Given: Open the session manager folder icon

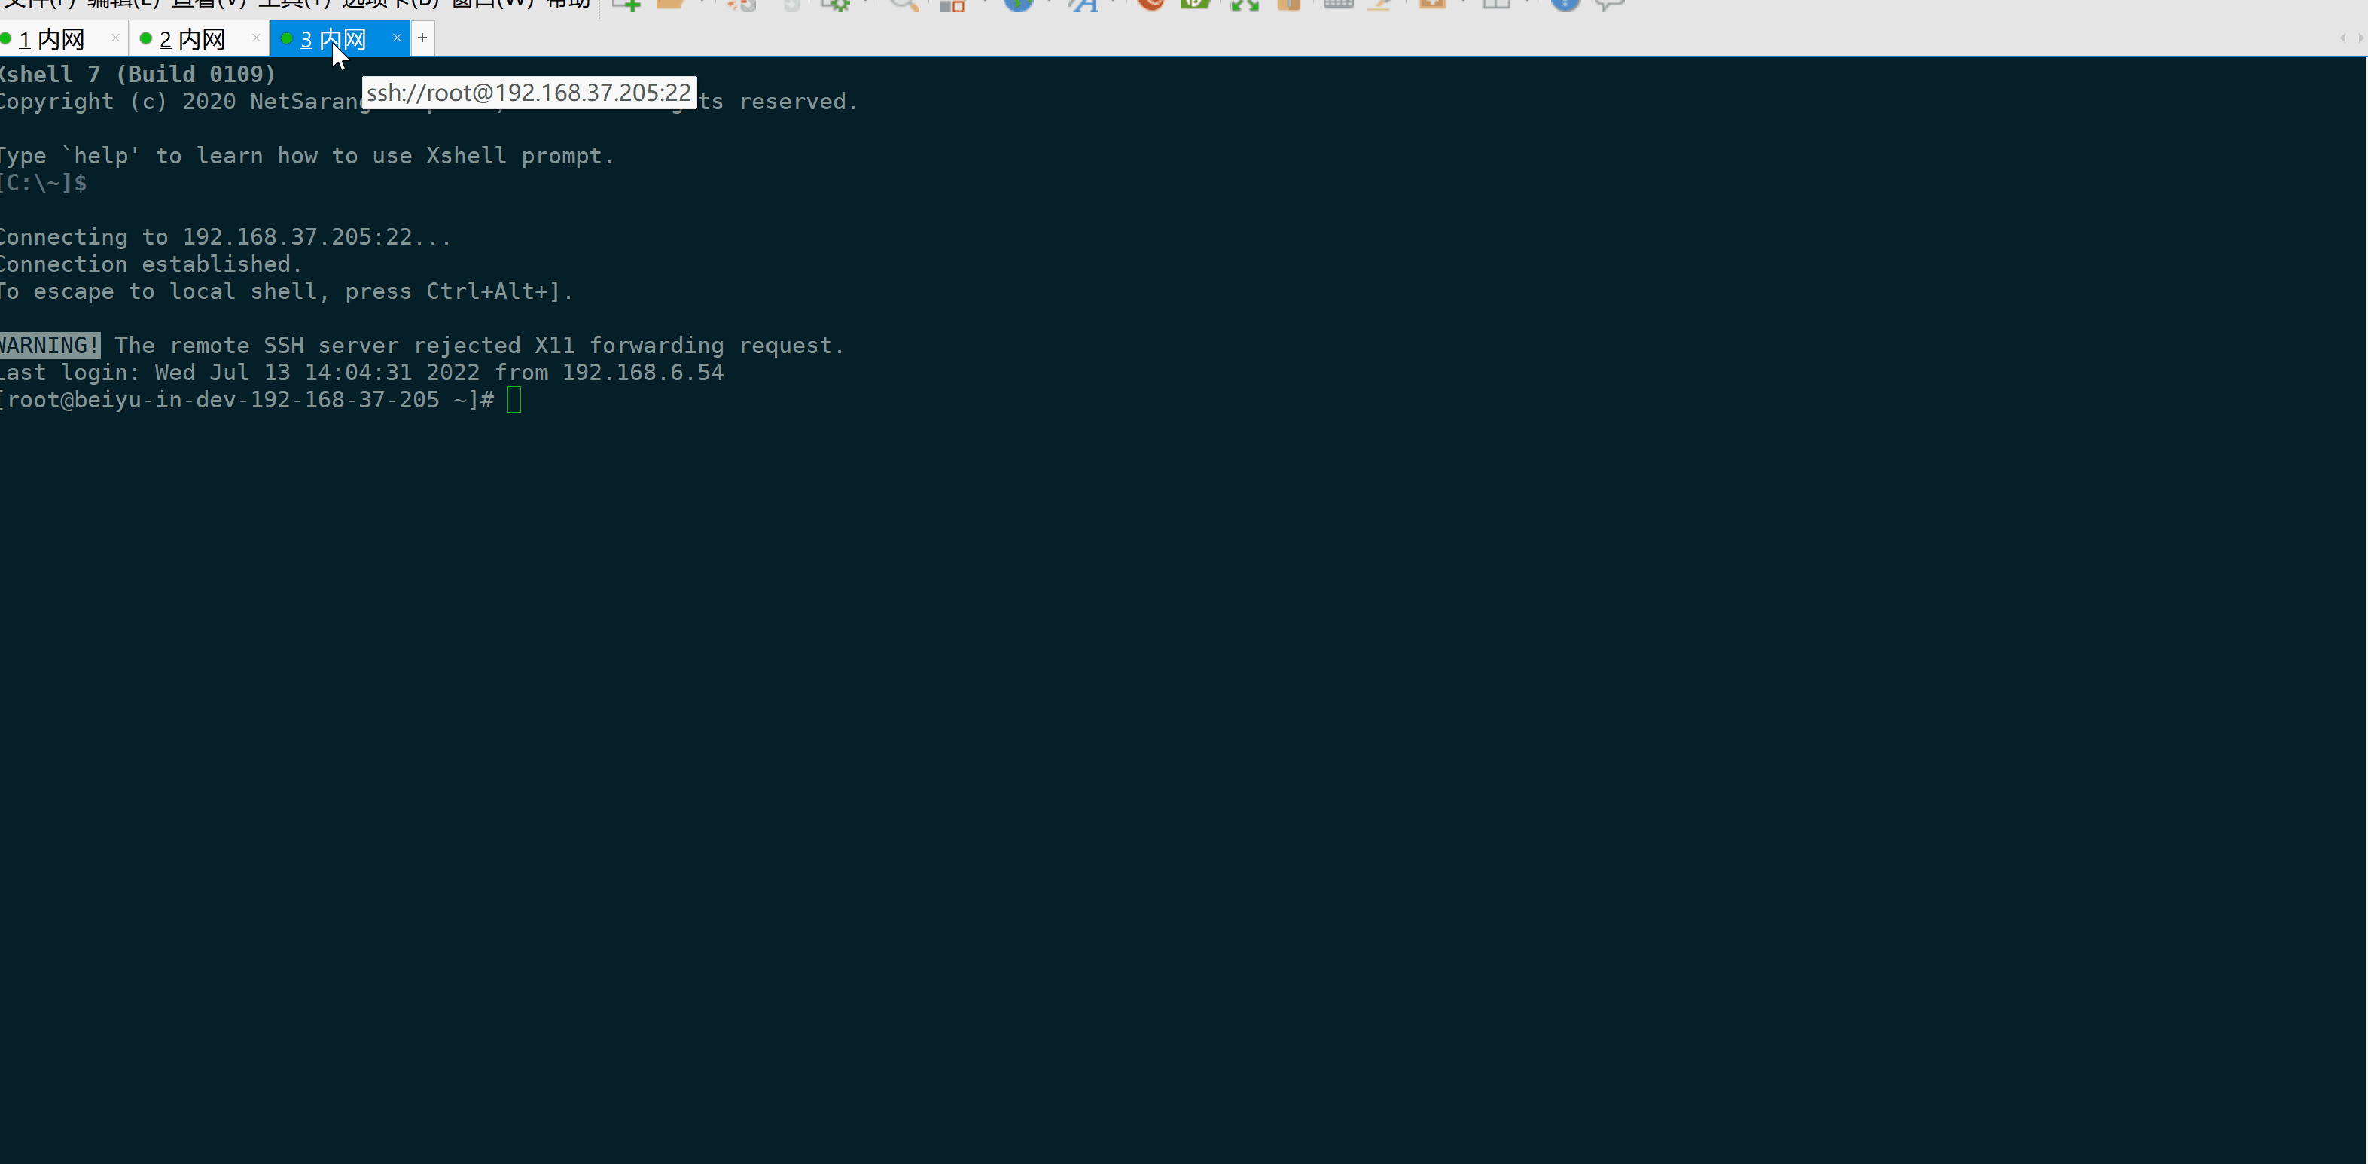Looking at the screenshot, I should click(670, 5).
